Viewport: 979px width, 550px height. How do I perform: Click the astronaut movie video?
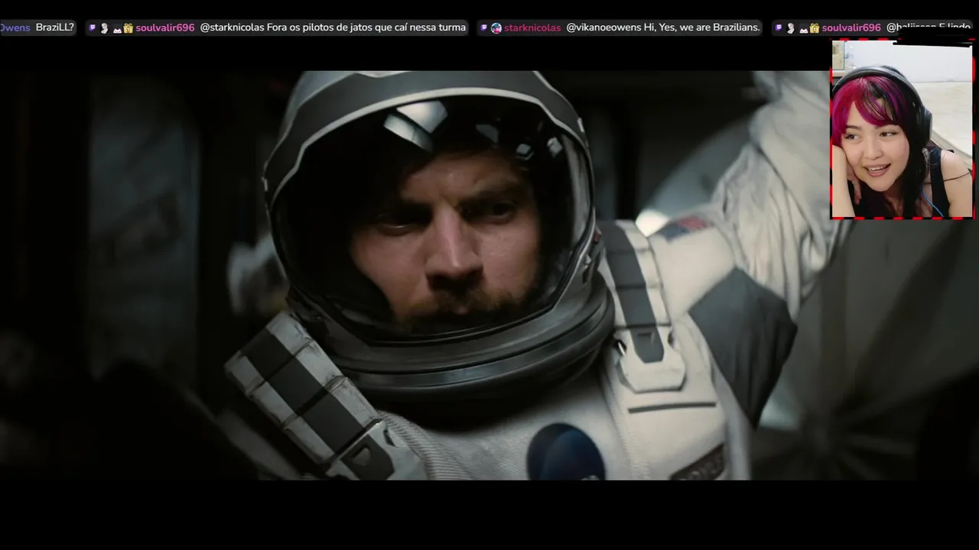489,275
